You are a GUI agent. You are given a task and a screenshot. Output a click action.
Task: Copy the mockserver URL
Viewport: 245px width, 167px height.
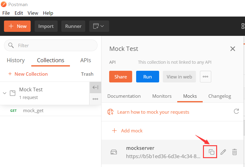click(211, 152)
